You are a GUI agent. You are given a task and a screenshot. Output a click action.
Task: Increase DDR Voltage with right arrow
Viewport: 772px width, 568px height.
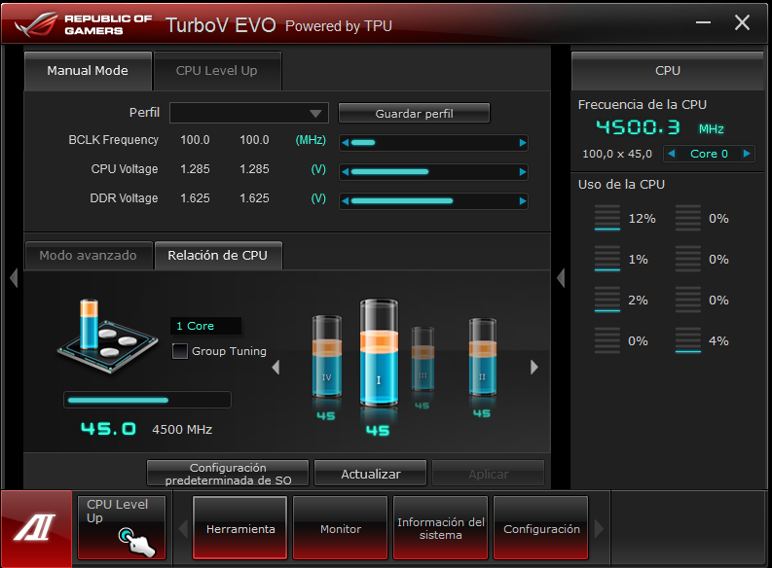[x=523, y=200]
